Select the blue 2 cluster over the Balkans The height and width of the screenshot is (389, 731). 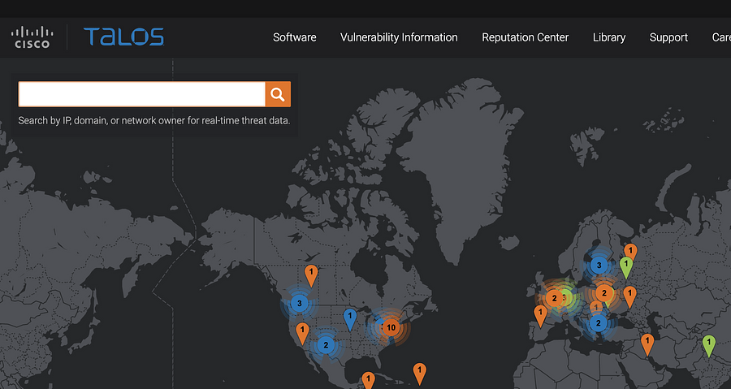click(599, 323)
